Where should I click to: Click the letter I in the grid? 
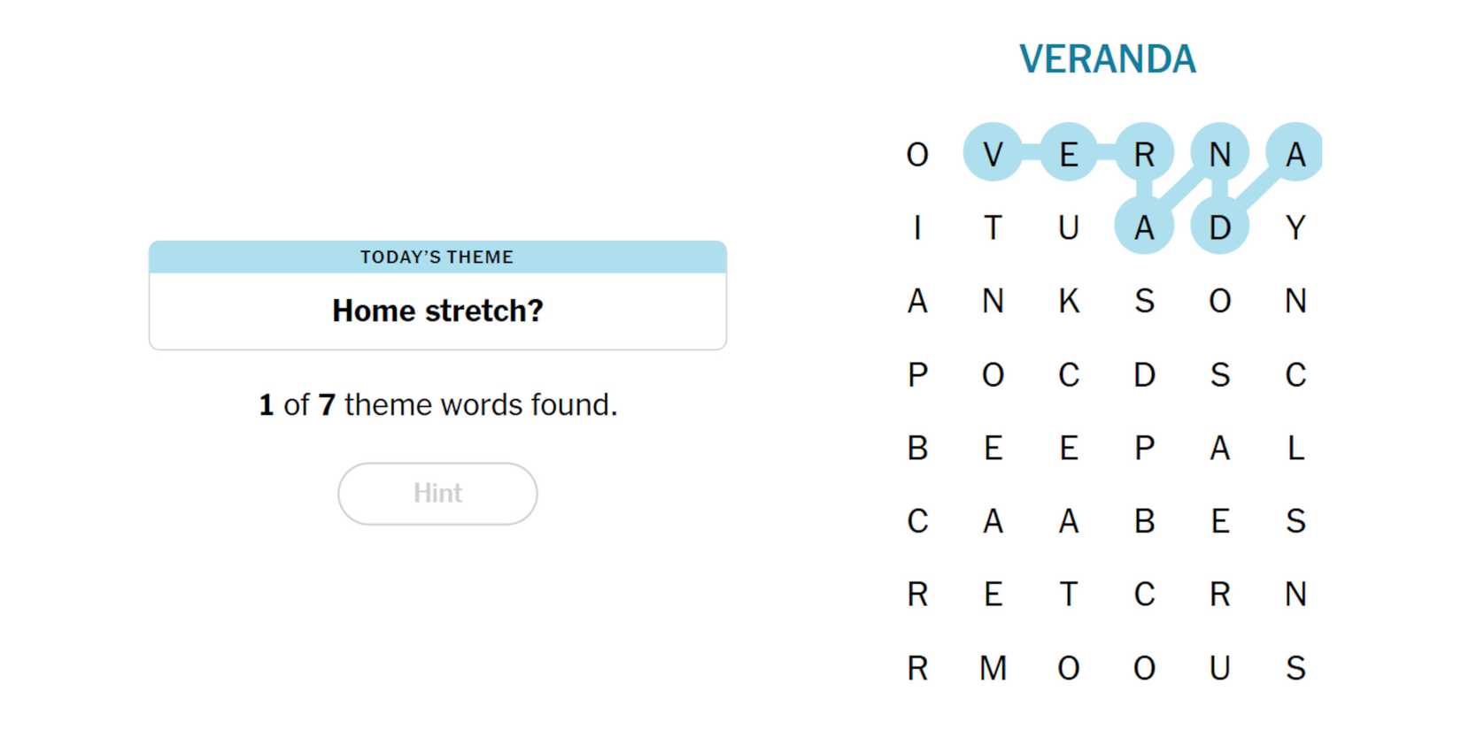917,227
